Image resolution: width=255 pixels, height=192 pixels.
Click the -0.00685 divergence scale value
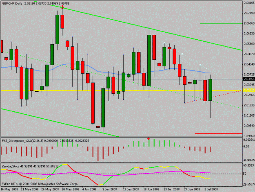pos(249,160)
